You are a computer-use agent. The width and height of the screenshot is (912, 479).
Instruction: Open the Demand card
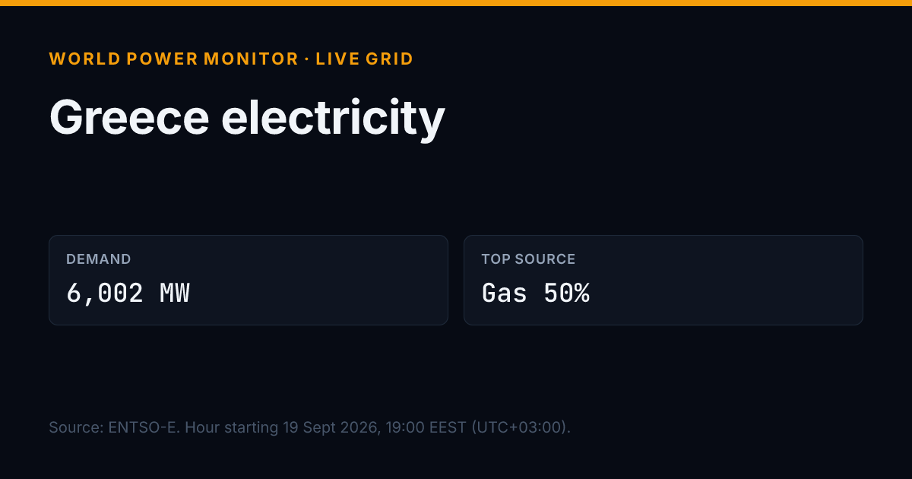tap(249, 280)
